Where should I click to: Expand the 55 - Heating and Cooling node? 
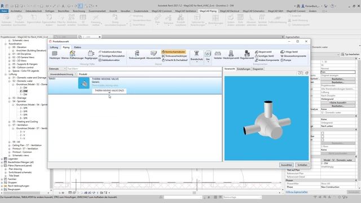[10, 122]
